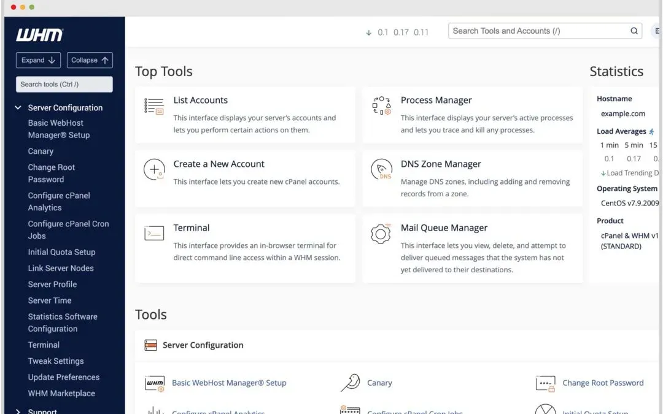The image size is (663, 414).
Task: Open Statistics Software Configuration in sidebar
Action: pos(63,323)
